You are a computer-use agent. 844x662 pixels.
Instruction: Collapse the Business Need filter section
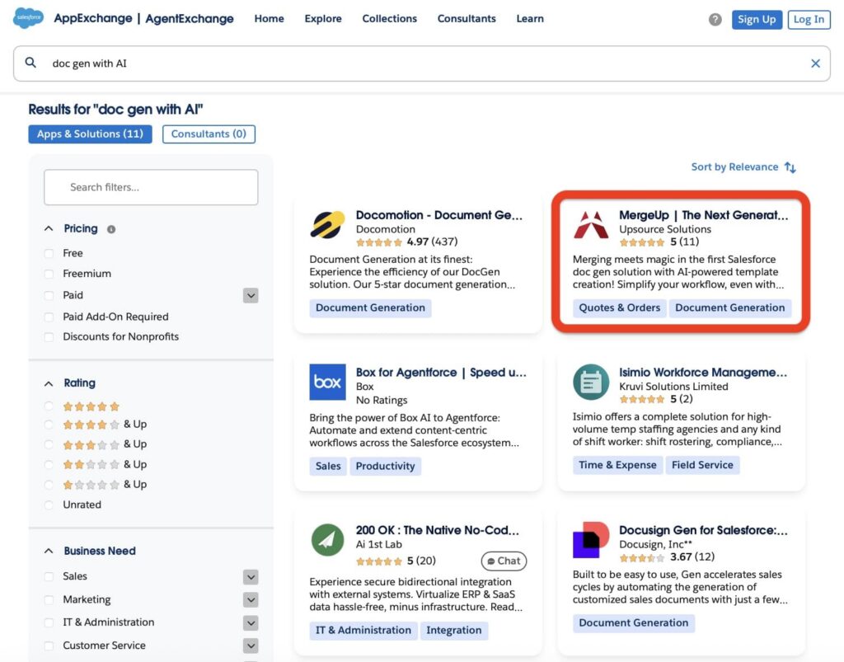pos(49,552)
